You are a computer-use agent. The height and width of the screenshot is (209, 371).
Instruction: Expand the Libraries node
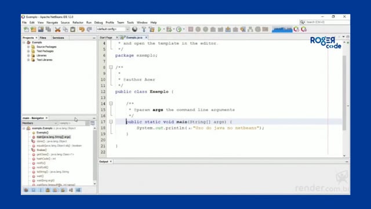click(x=28, y=56)
